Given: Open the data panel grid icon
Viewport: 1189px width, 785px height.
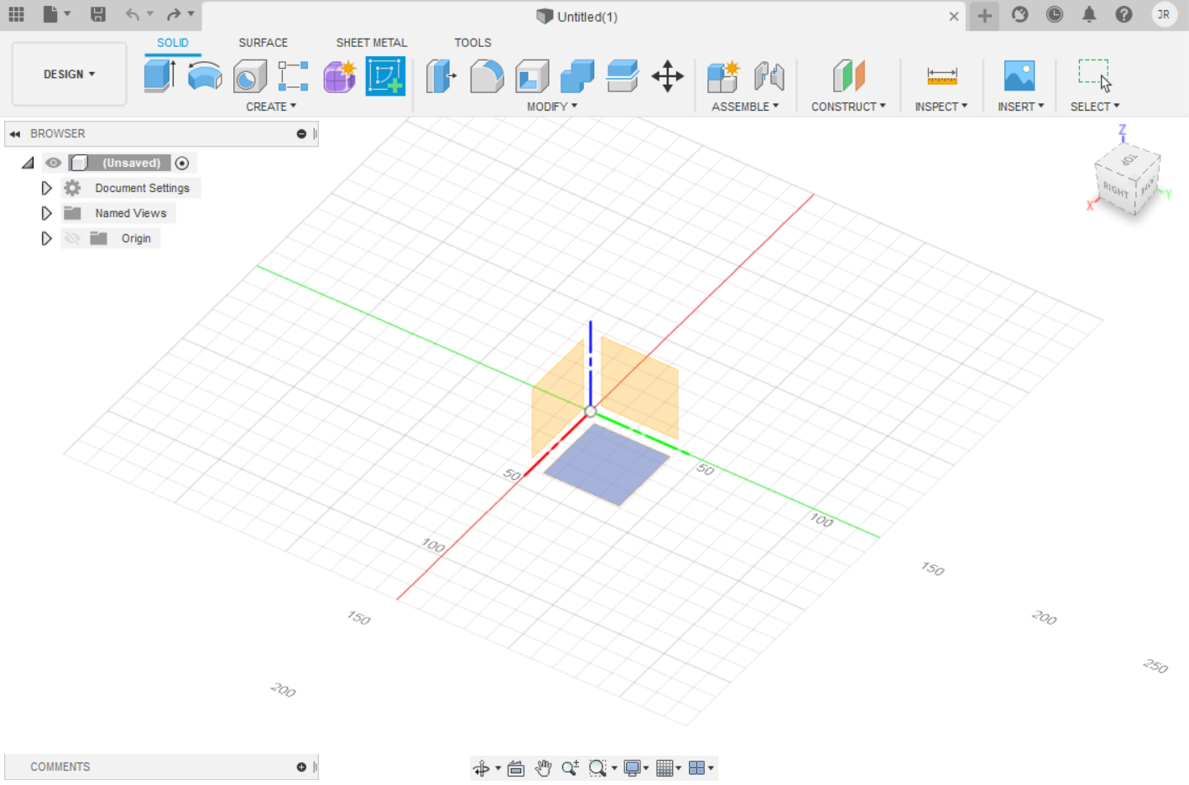Looking at the screenshot, I should point(16,14).
